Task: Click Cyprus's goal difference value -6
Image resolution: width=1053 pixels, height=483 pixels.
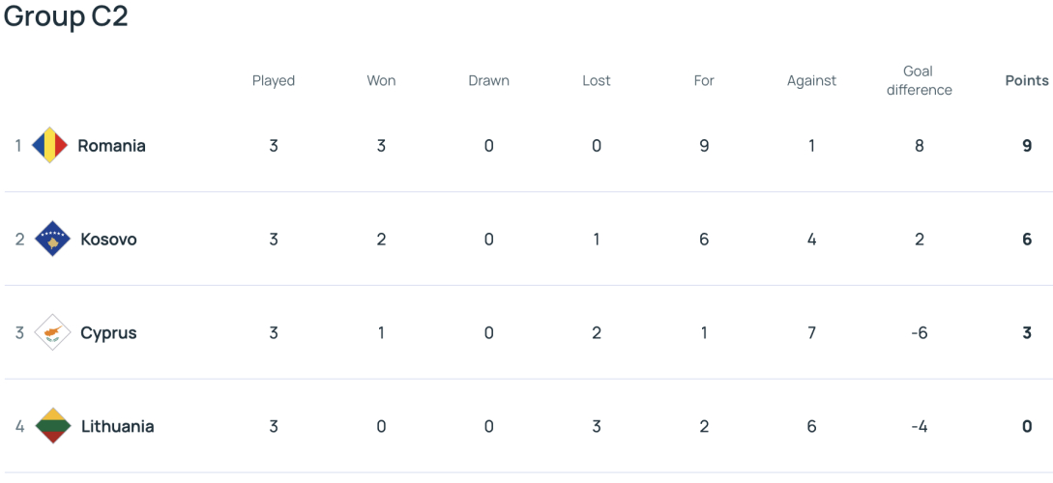Action: click(x=920, y=333)
